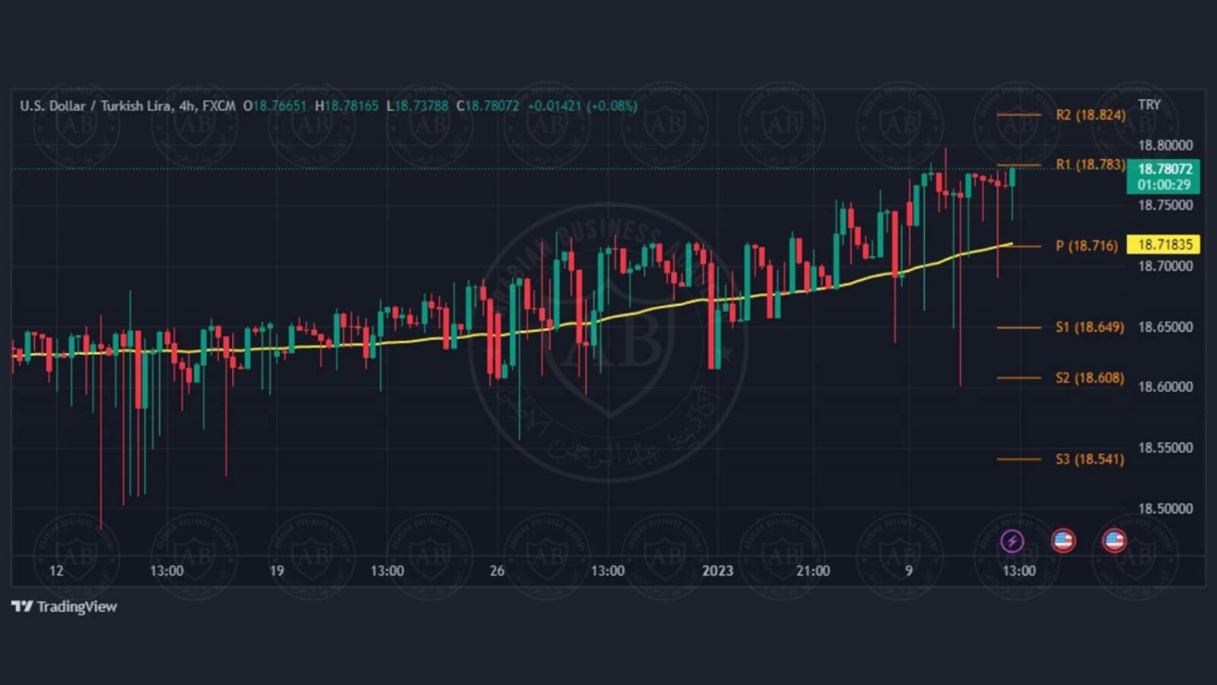Click the U.S. Dollar / Turkish Lira symbol title
Screen dimensions: 1217x685
coord(96,106)
